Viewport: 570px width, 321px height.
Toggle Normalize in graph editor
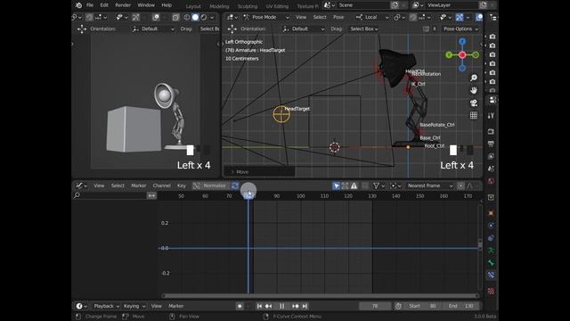click(210, 185)
